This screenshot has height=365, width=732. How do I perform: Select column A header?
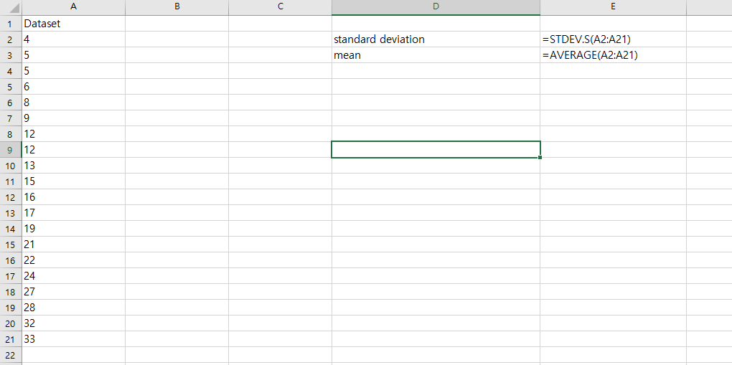[73, 7]
